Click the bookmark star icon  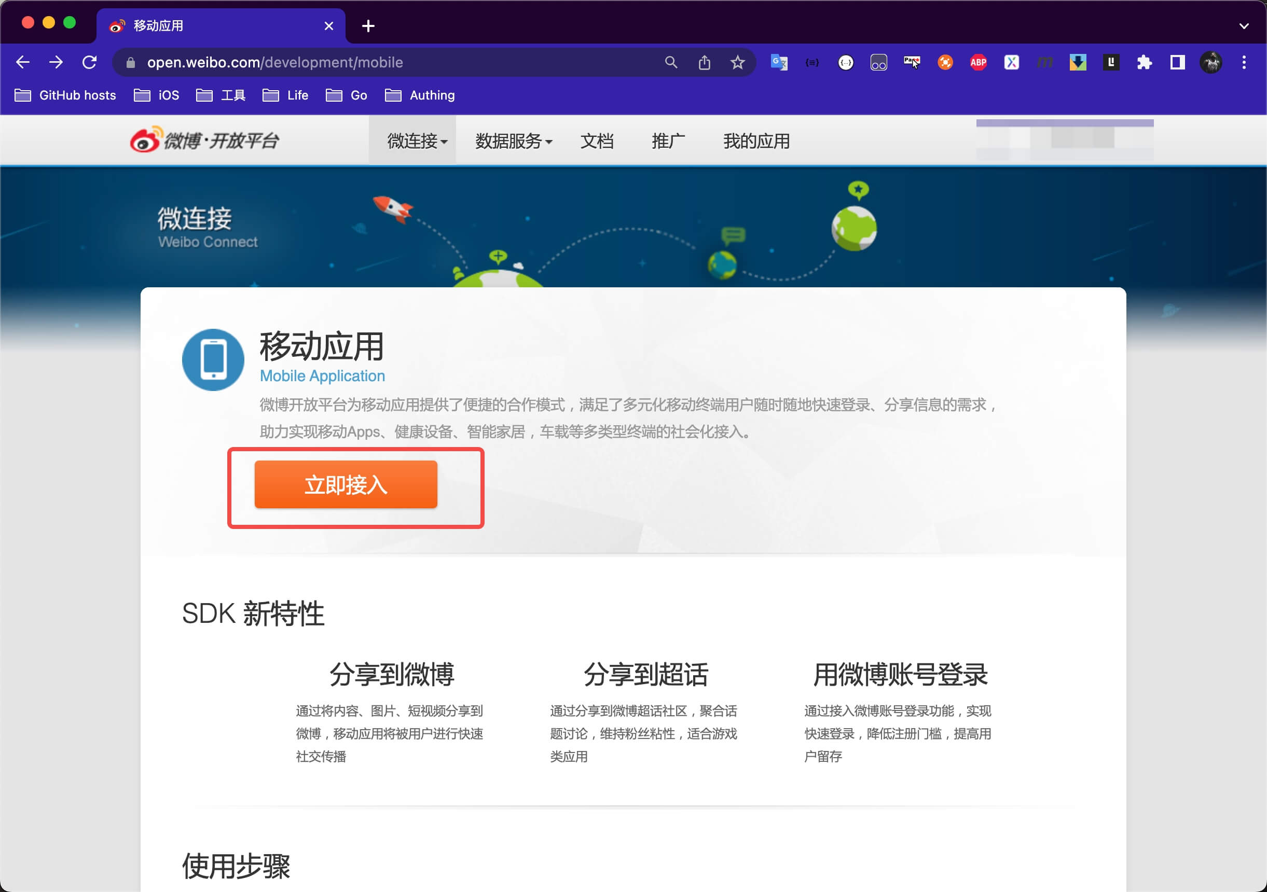[737, 62]
